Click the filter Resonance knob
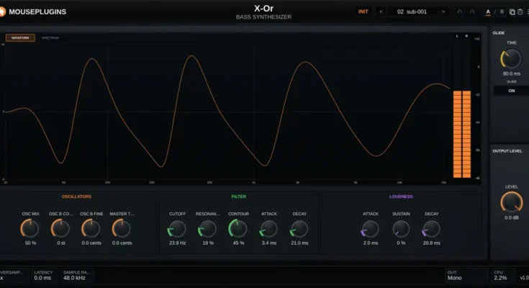The image size is (529, 288). click(207, 228)
